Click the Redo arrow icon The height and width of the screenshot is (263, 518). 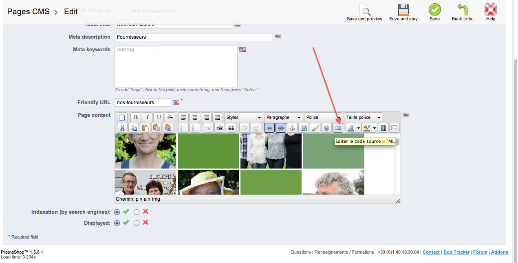coord(256,128)
